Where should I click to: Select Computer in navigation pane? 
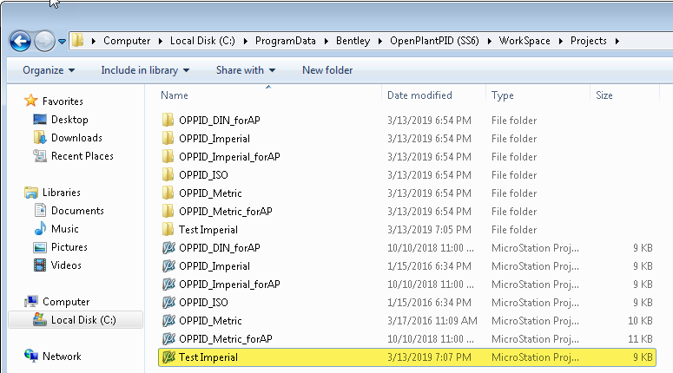pos(66,302)
